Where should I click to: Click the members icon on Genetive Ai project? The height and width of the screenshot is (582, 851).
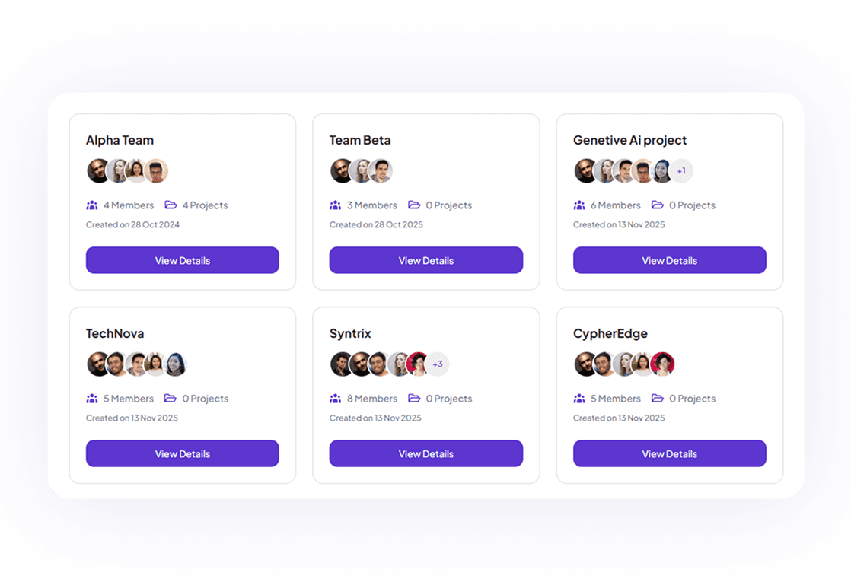pos(579,205)
